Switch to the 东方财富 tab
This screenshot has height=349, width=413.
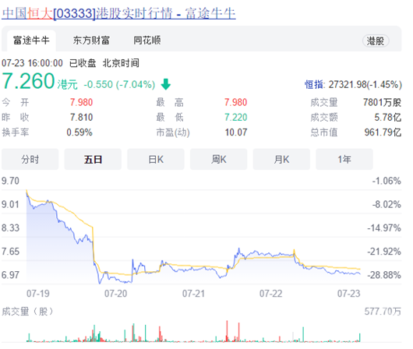click(91, 41)
